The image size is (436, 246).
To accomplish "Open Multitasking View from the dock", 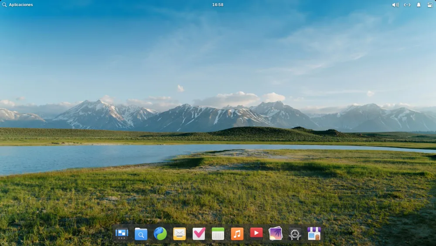I will [x=122, y=233].
